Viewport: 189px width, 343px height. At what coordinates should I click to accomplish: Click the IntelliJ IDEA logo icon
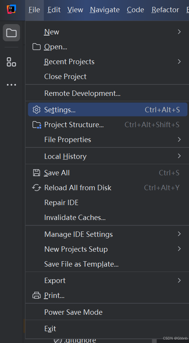click(11, 9)
